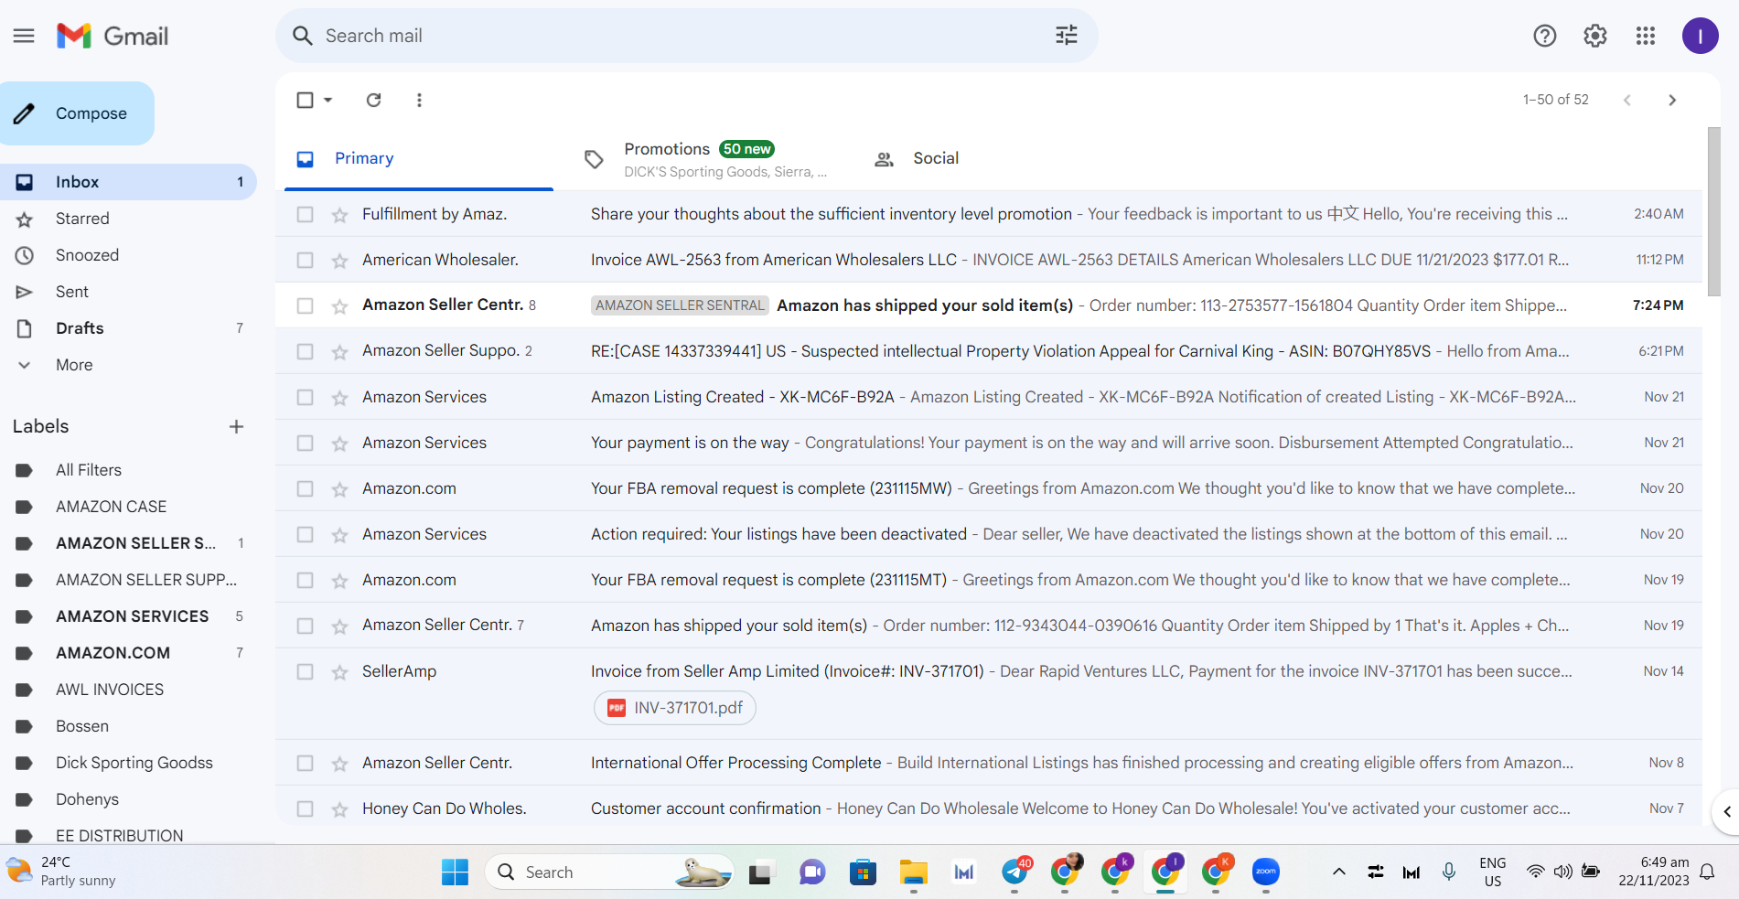This screenshot has width=1739, height=899.
Task: Check the listings deactivated email checkbox
Action: tap(306, 534)
